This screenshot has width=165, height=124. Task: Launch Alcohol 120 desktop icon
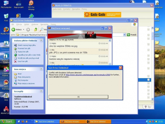(x=5, y=110)
